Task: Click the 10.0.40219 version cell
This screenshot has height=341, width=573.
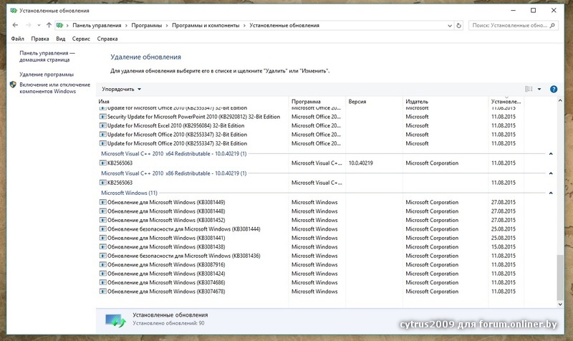Action: coord(361,163)
